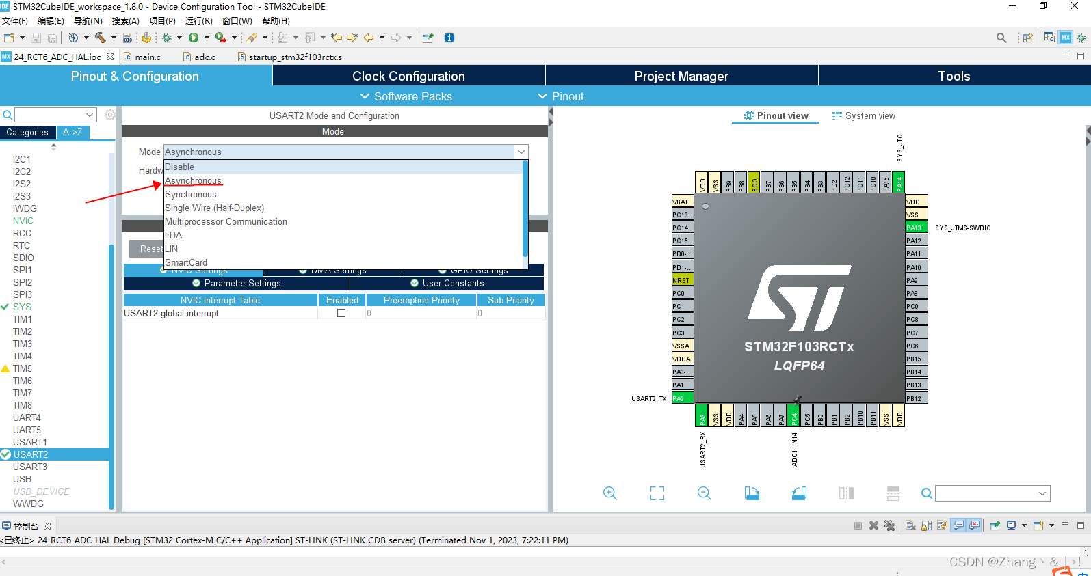
Task: Open User Constants tab
Action: pos(447,283)
